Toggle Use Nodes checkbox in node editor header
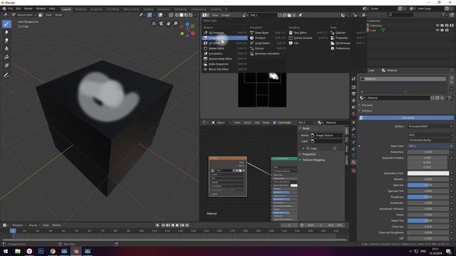 [x=274, y=123]
